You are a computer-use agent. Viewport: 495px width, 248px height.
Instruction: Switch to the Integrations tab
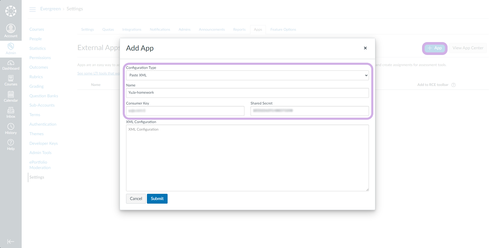[x=132, y=30]
